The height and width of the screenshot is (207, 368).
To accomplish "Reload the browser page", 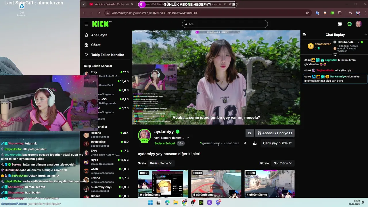I will 99,13.
